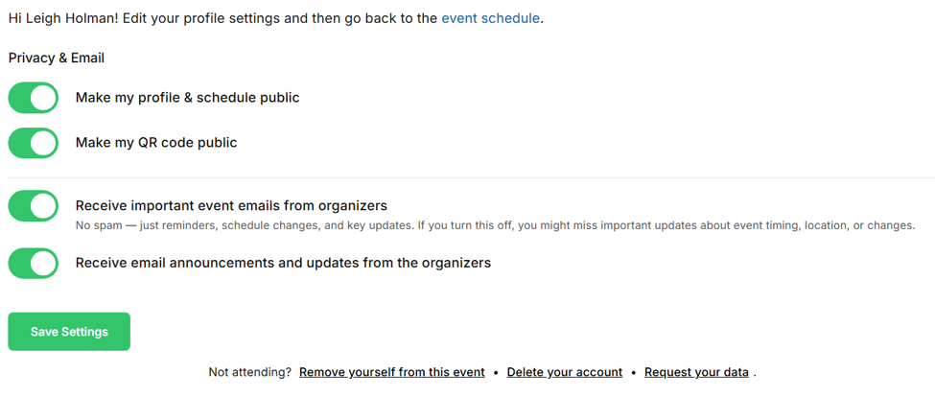
Task: Toggle off the profile & schedule public switch
Action: point(34,98)
